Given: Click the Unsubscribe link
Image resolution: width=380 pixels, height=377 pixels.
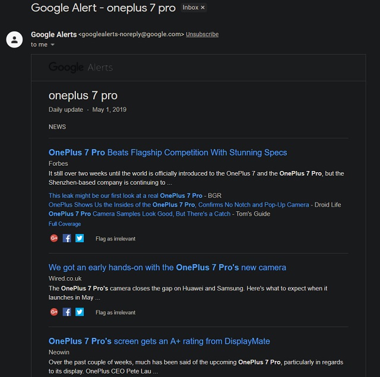Looking at the screenshot, I should pos(202,34).
